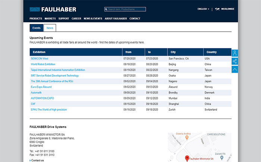Viewport: 261px width, 162px height.
Task: Select the Events tab
Action: pyautogui.click(x=37, y=28)
